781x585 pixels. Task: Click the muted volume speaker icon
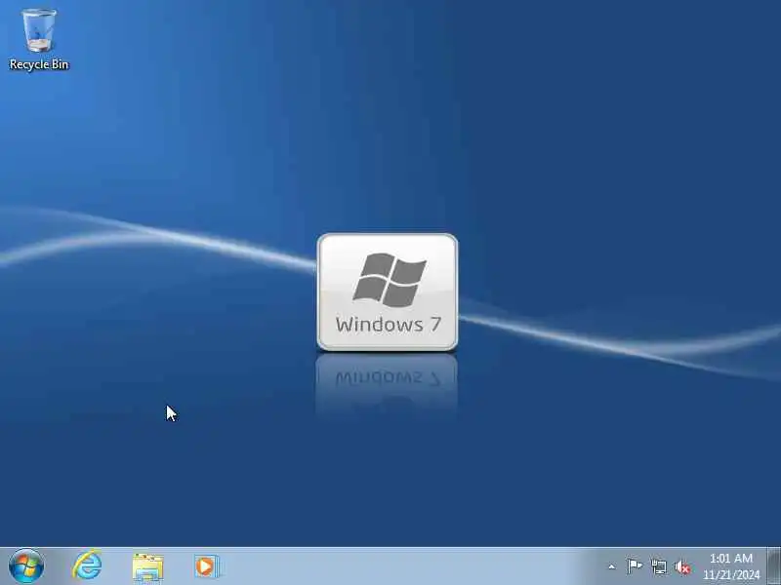tap(682, 566)
